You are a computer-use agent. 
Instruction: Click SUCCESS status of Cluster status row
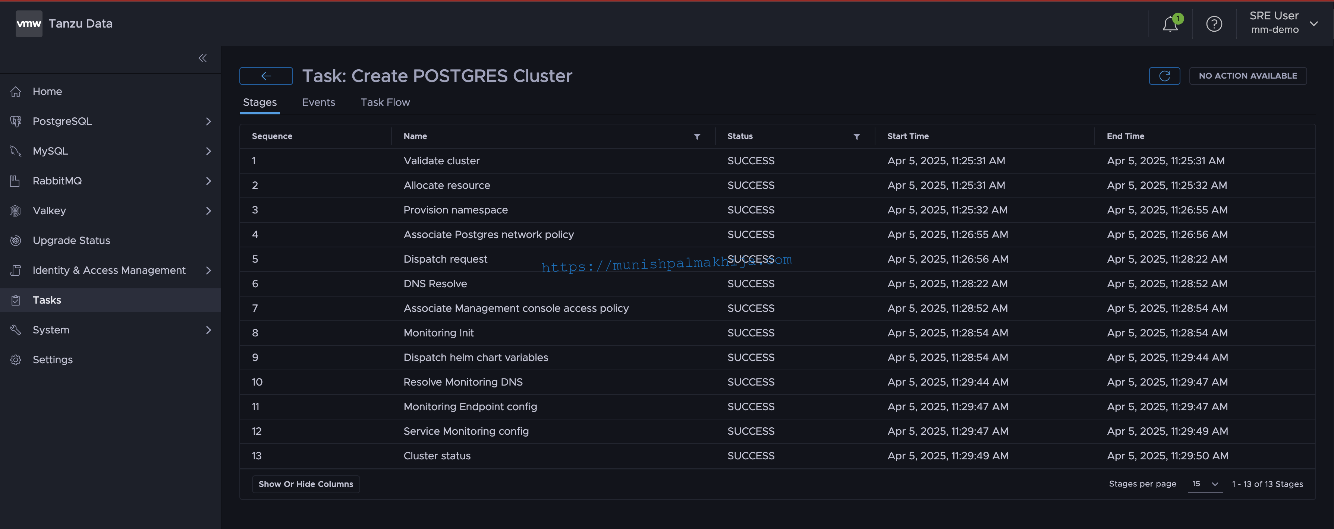point(751,456)
